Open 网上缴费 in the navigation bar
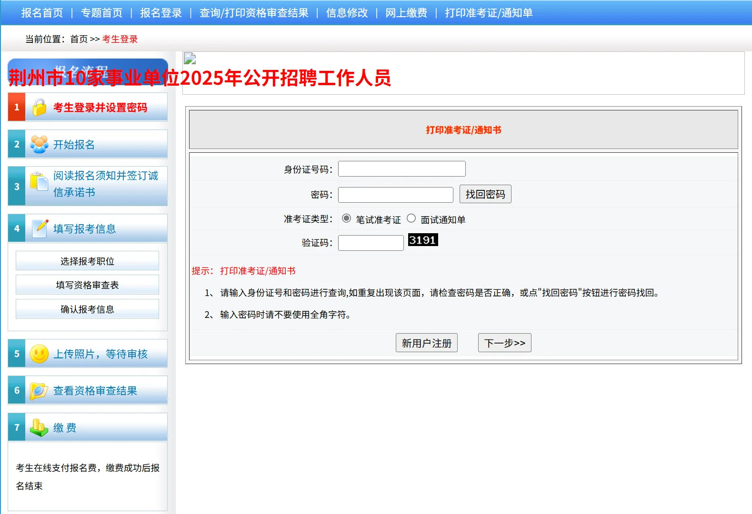752x514 pixels. pos(406,13)
